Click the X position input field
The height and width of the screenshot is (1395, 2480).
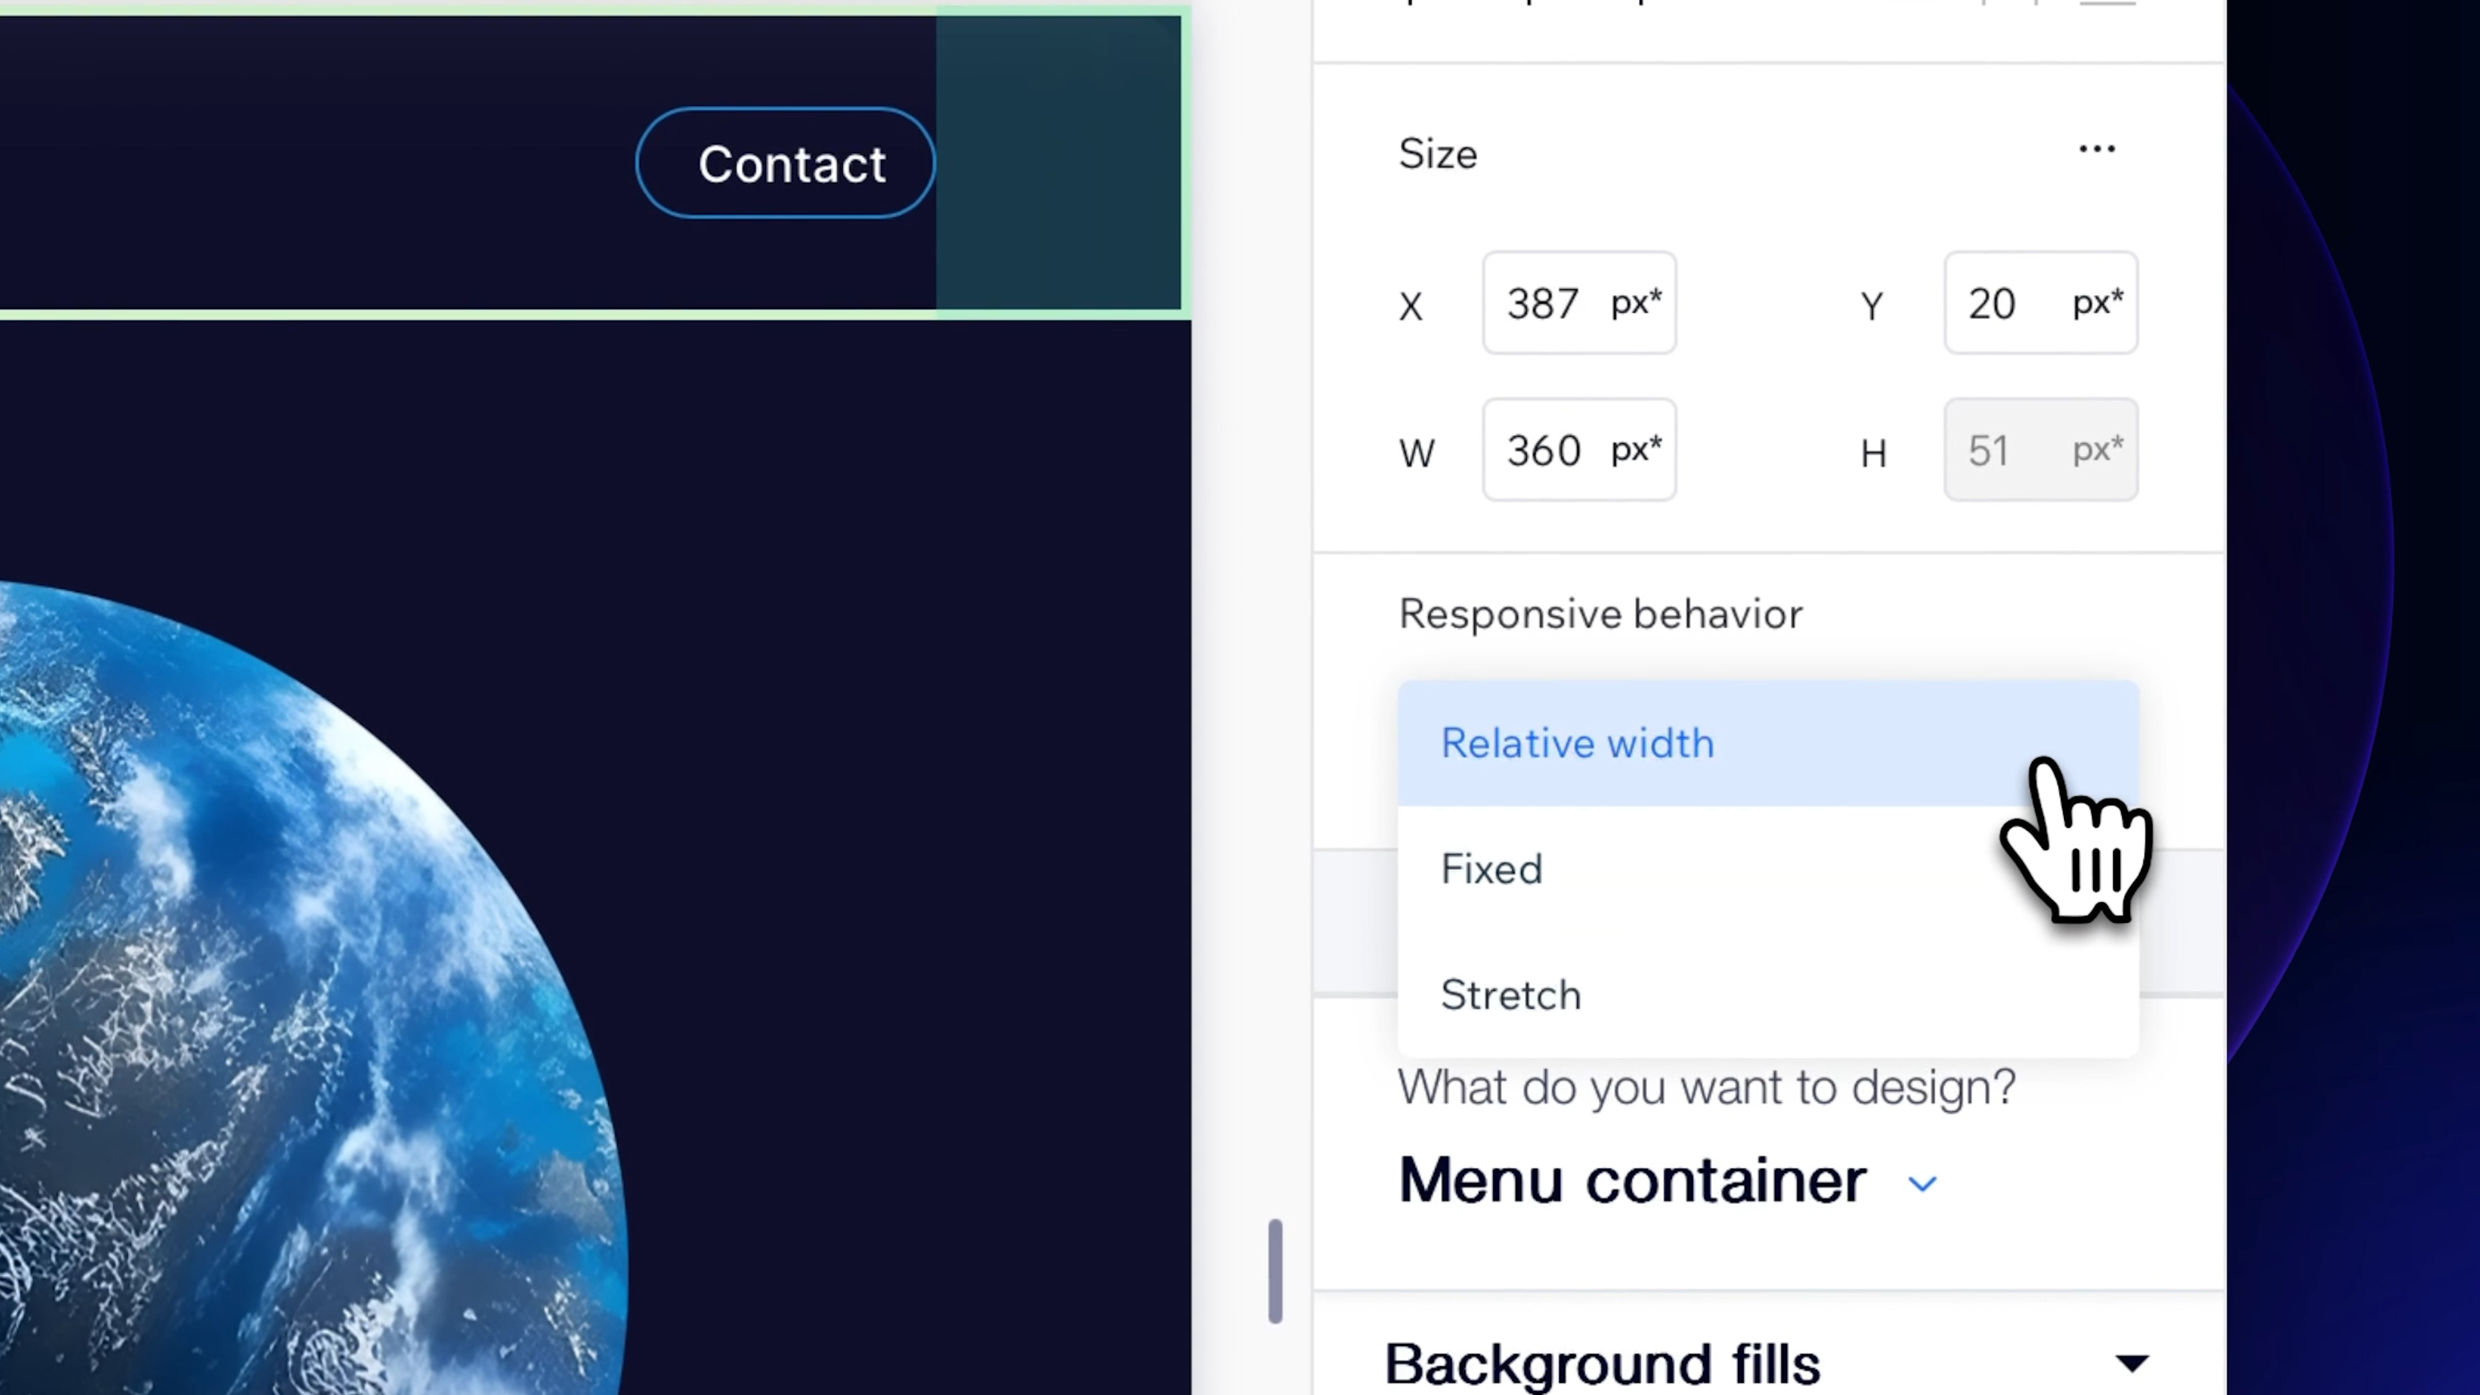(x=1544, y=304)
